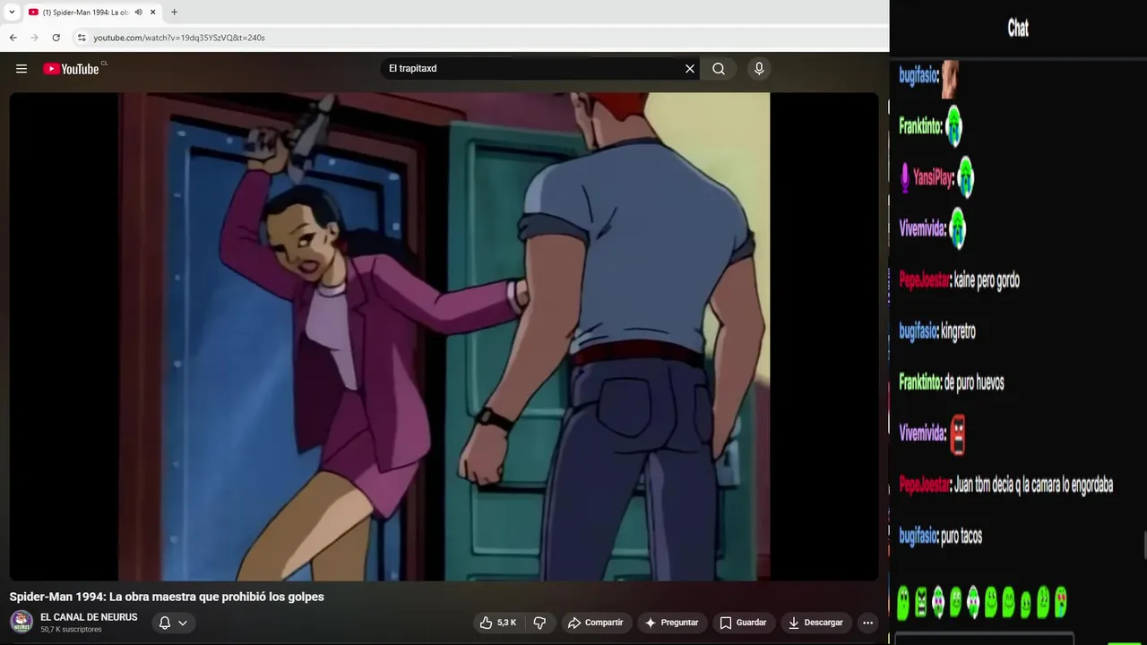Image resolution: width=1147 pixels, height=645 pixels.
Task: Save video with Guardar button
Action: point(743,623)
